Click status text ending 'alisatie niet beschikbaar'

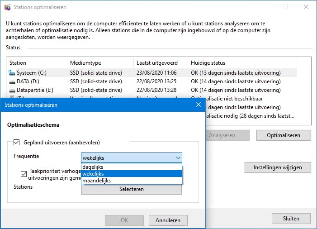(234, 99)
